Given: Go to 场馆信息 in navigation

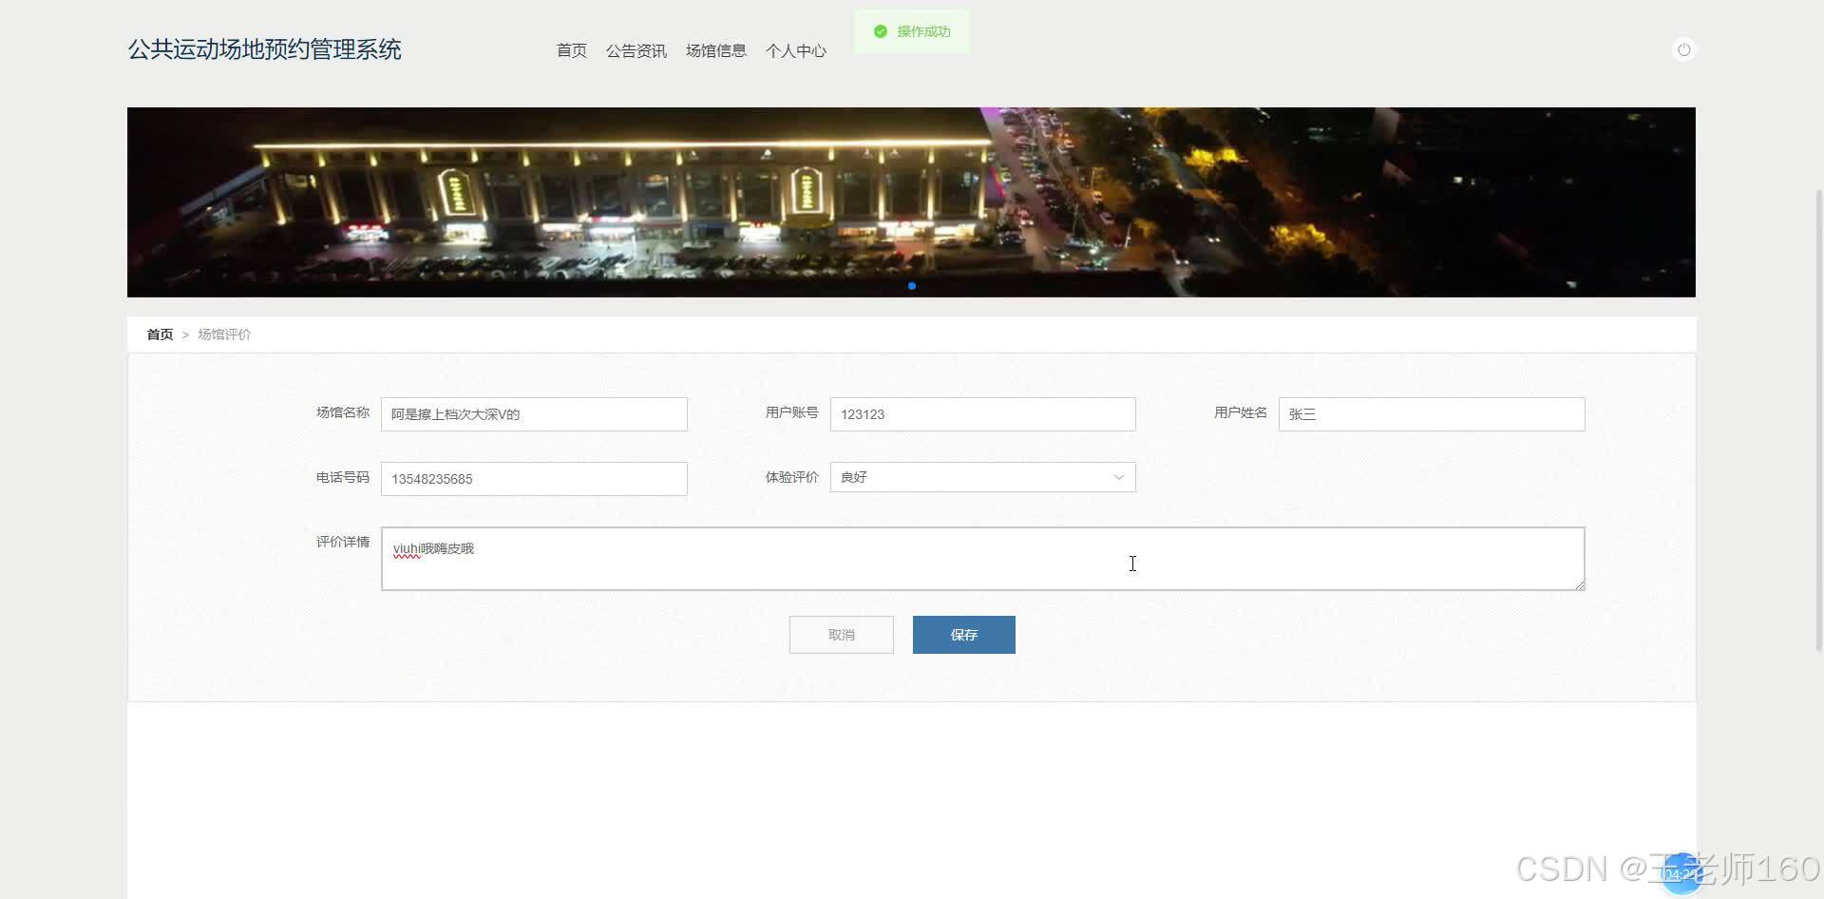Looking at the screenshot, I should 716,50.
